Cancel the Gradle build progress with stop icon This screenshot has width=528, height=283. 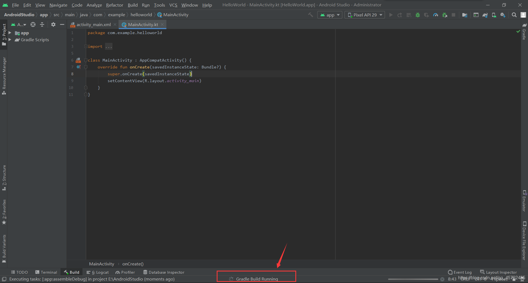[442, 279]
